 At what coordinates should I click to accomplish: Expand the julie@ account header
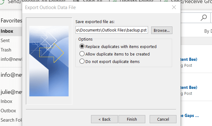tap(11, 92)
